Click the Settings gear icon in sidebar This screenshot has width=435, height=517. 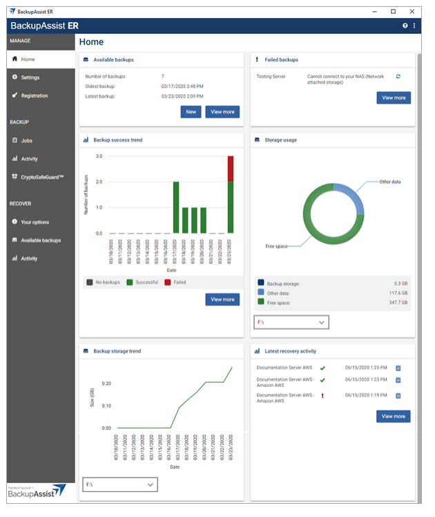click(x=14, y=77)
